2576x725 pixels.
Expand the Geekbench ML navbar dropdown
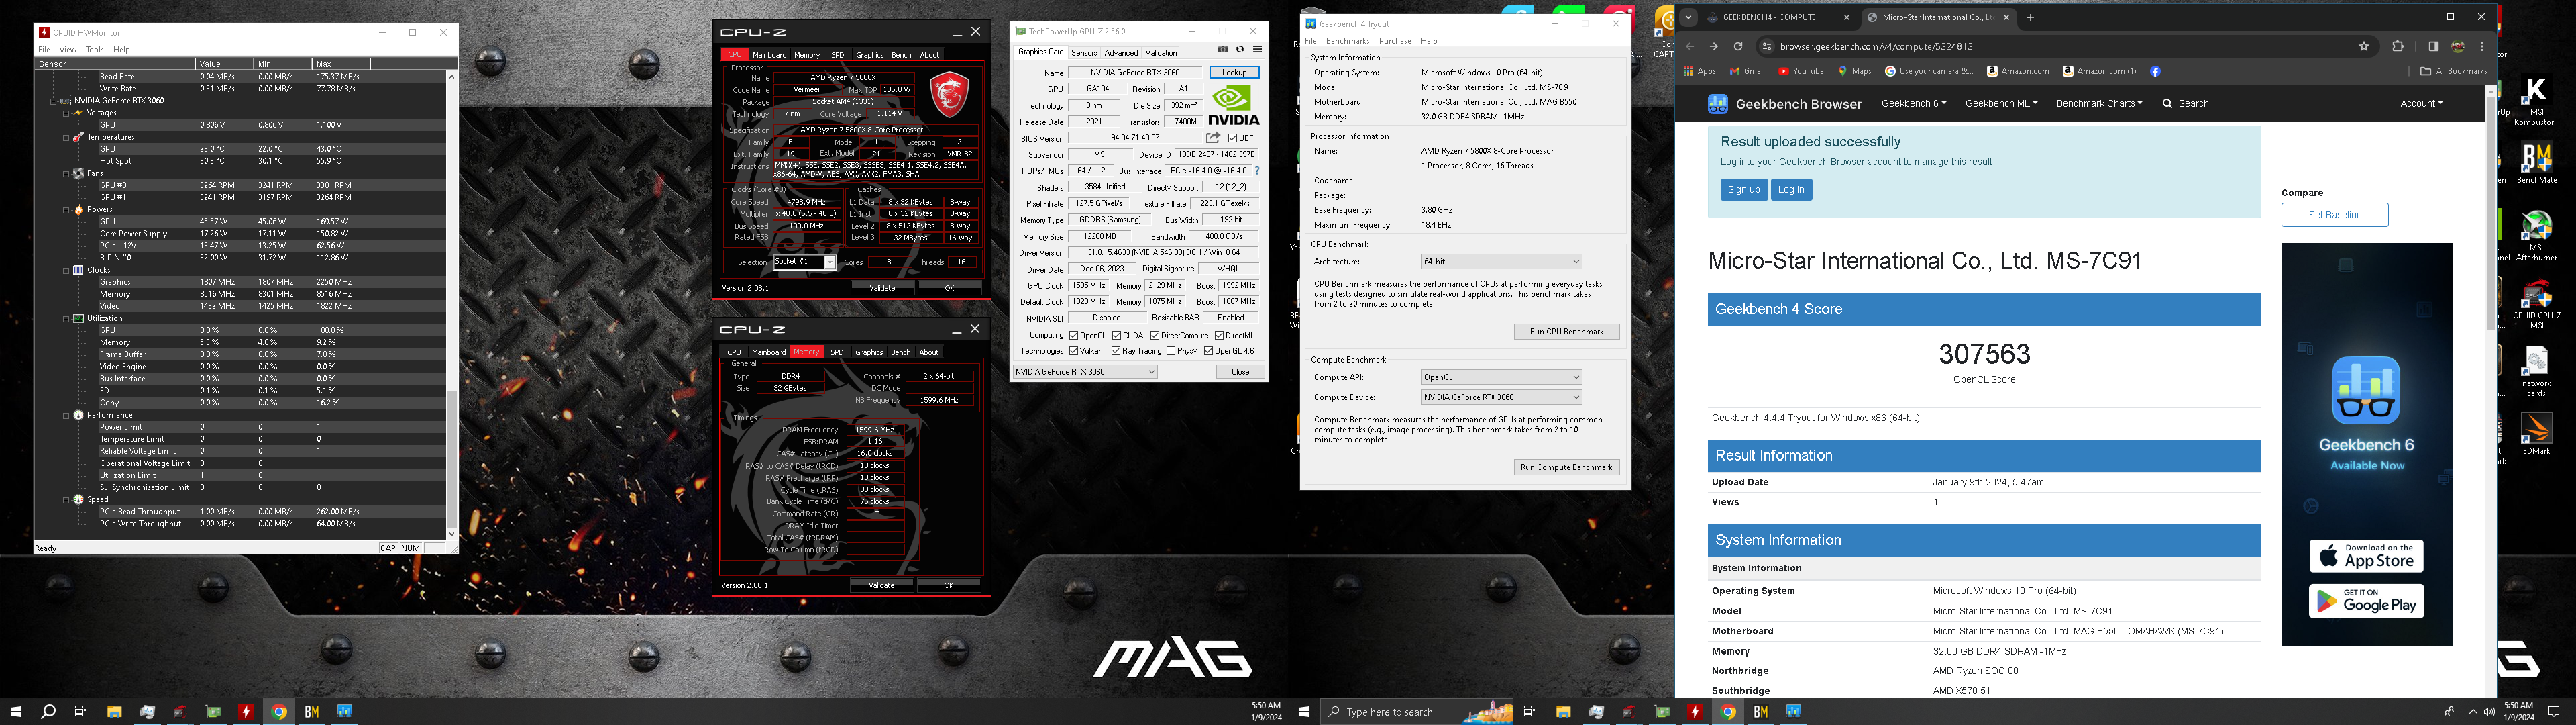point(2001,104)
